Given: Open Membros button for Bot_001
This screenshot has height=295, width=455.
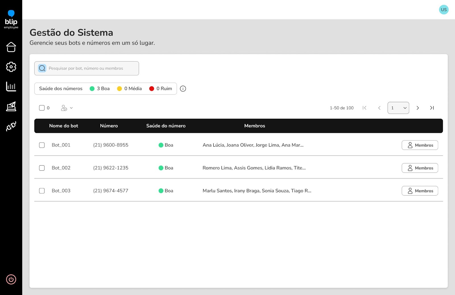Looking at the screenshot, I should (420, 145).
